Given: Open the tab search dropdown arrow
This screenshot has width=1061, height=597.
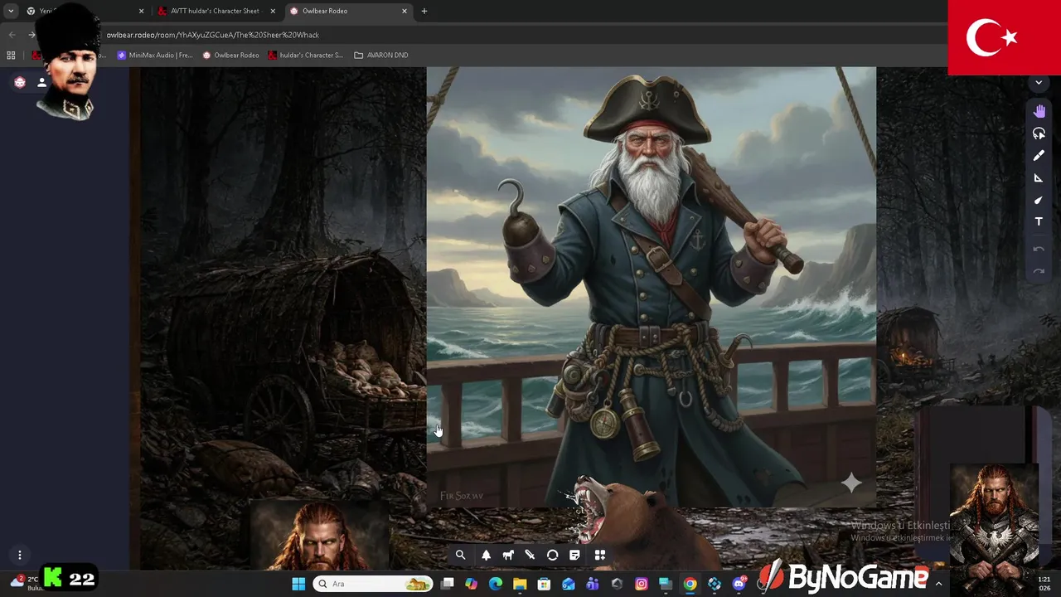Looking at the screenshot, I should coord(11,11).
